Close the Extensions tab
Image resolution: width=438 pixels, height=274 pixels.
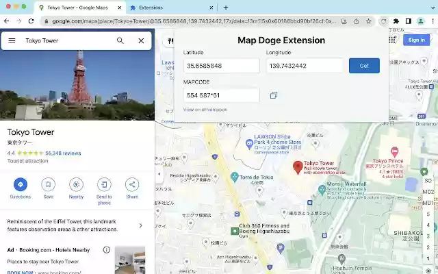211,8
